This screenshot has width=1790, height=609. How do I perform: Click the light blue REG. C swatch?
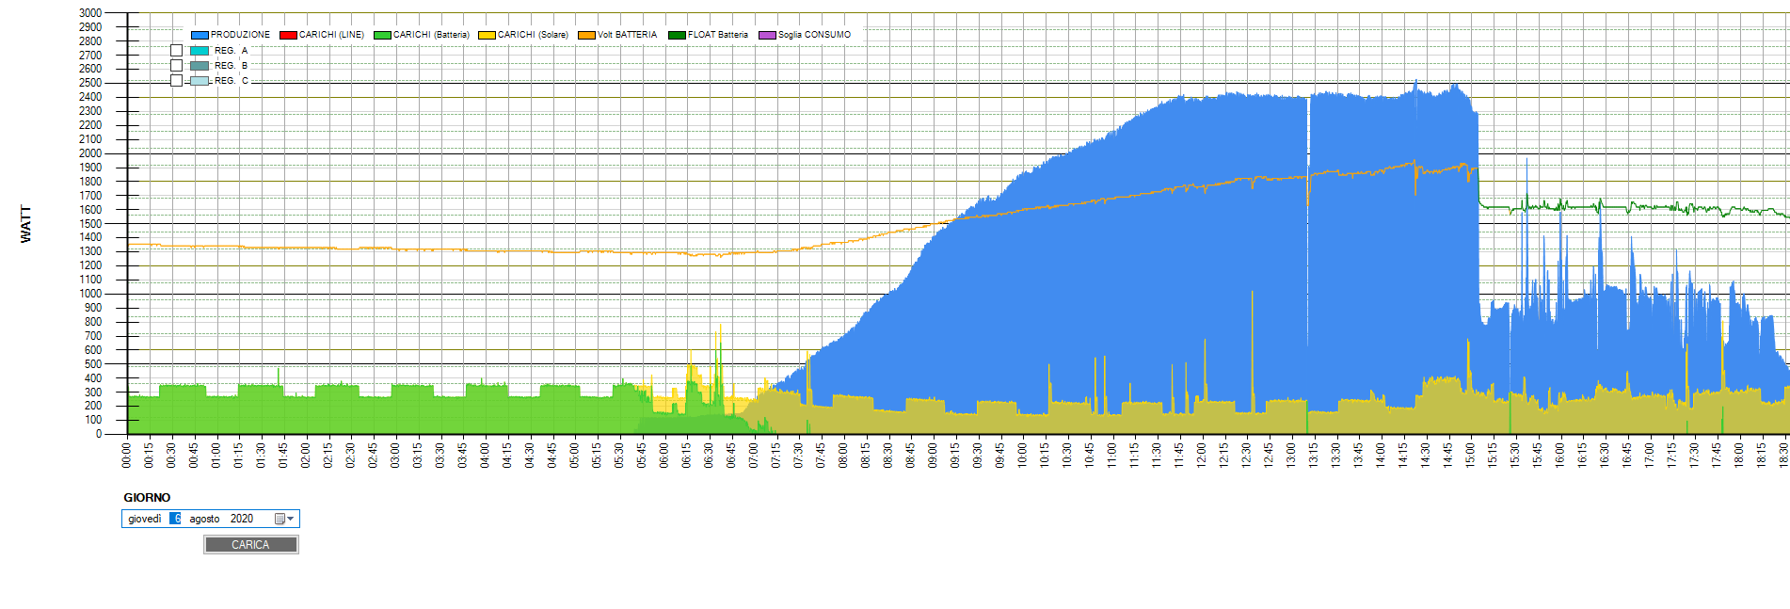pyautogui.click(x=200, y=81)
